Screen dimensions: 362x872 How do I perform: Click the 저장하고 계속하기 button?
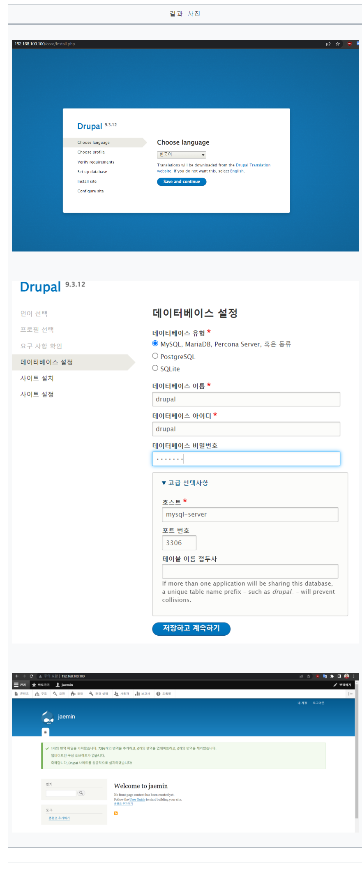(191, 628)
